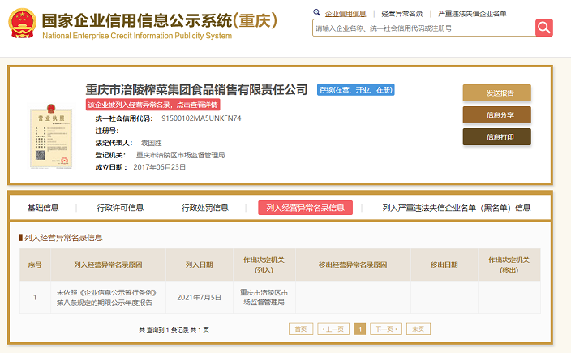
Task: Click the 上一页 previous page button
Action: tap(333, 329)
